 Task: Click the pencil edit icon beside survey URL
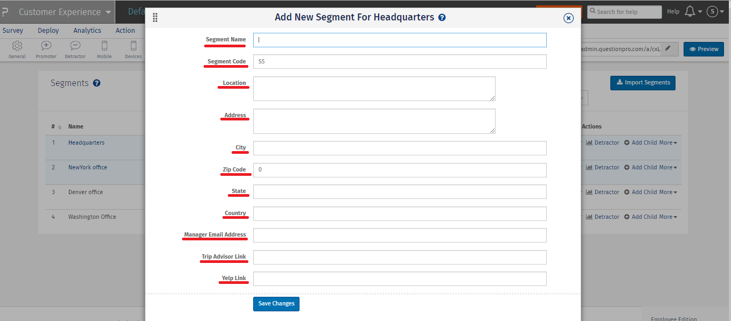668,49
